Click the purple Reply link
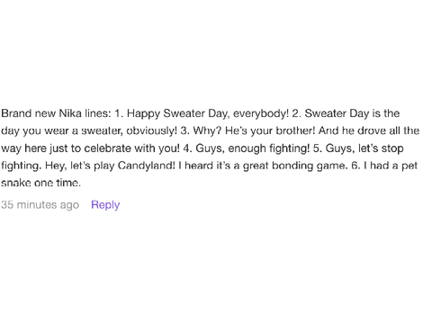The height and width of the screenshot is (324, 432). coord(105,205)
